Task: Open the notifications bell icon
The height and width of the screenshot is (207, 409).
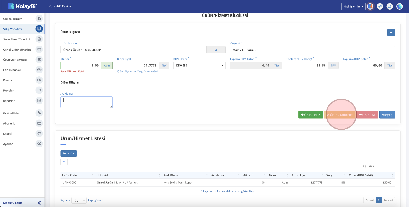Action: pyautogui.click(x=390, y=6)
